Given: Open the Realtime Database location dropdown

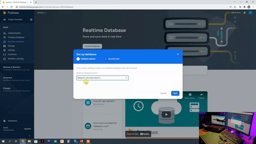Looking at the screenshot, I should point(102,78).
